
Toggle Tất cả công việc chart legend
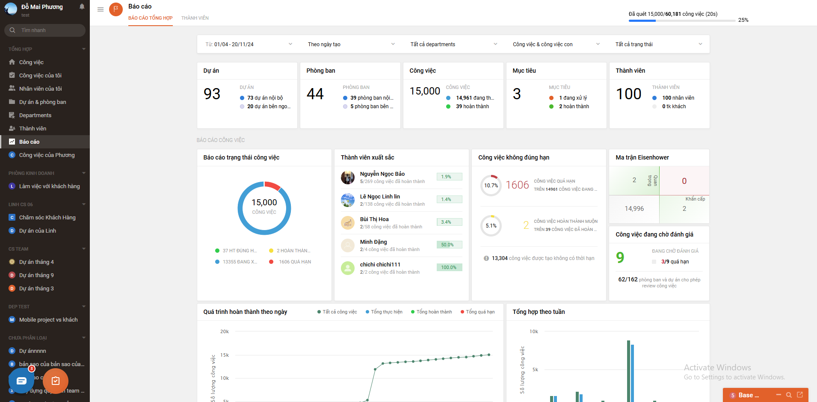coord(337,312)
